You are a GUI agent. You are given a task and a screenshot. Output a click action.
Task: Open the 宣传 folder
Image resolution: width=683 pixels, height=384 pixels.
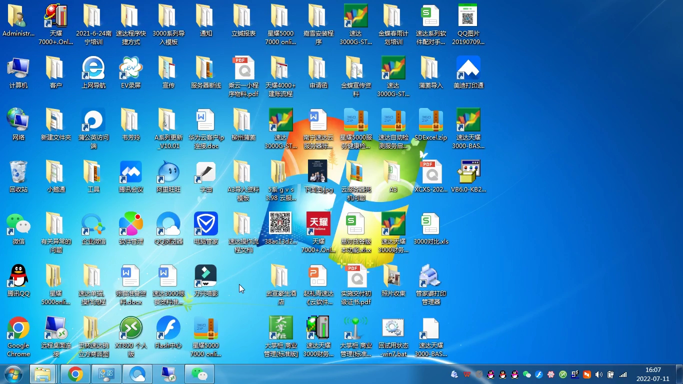tap(168, 73)
